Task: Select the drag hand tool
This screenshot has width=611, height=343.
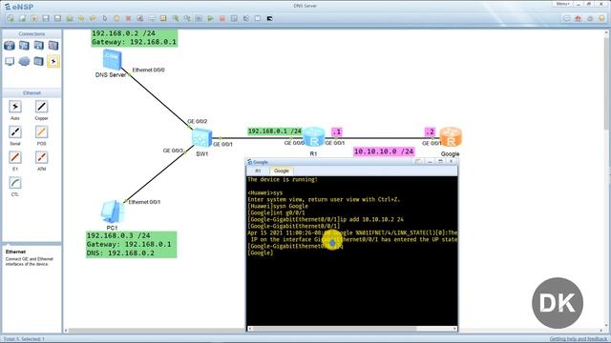Action: click(x=116, y=18)
